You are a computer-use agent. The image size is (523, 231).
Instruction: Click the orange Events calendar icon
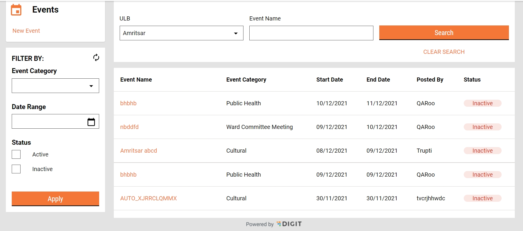tap(16, 10)
